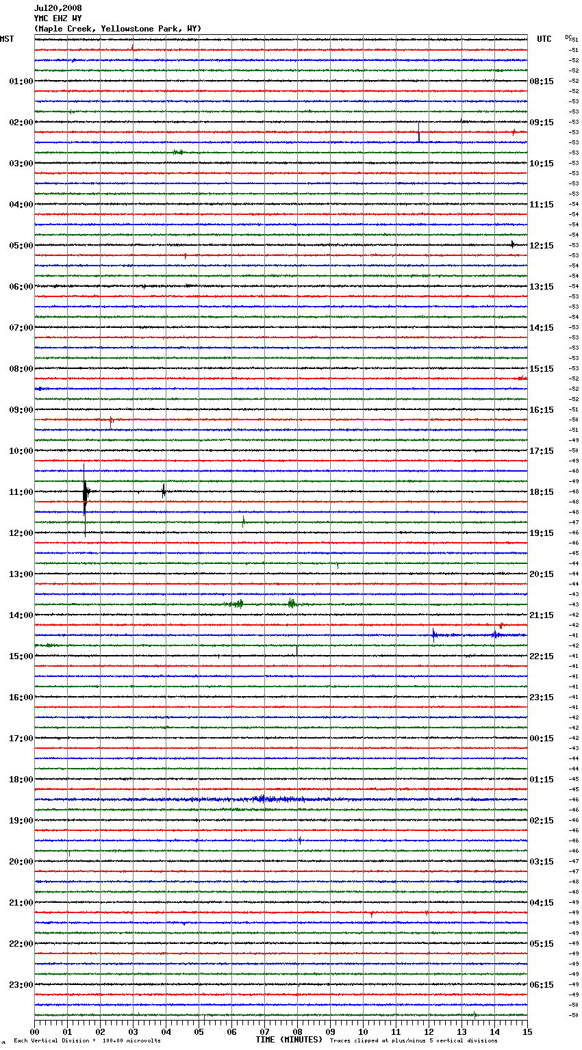This screenshot has width=582, height=1050.
Task: Select the 21:00 MST hour label
Action: pyautogui.click(x=21, y=903)
